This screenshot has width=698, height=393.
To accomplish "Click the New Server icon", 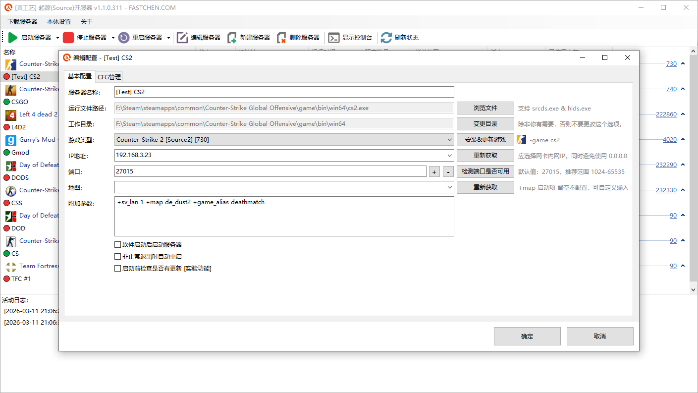I will coord(232,38).
